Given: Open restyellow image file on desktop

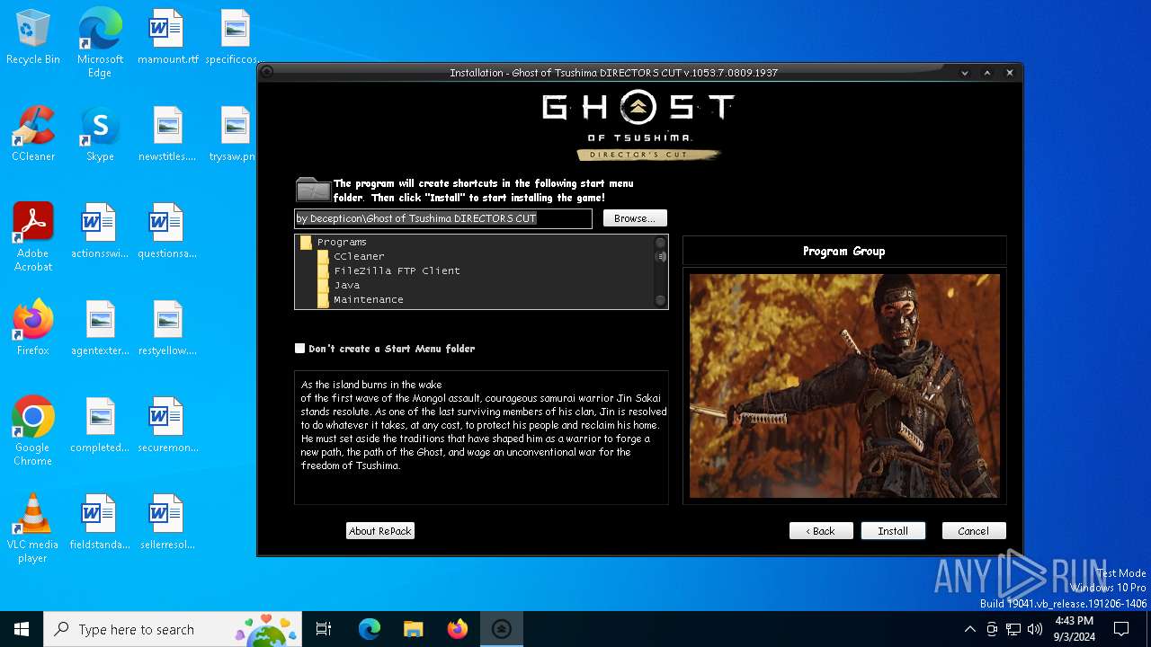Looking at the screenshot, I should coord(167,329).
